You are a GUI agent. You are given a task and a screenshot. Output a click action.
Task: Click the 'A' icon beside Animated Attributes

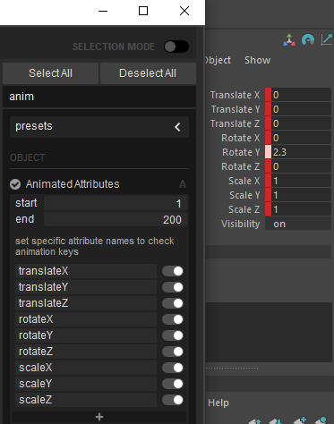tap(183, 184)
